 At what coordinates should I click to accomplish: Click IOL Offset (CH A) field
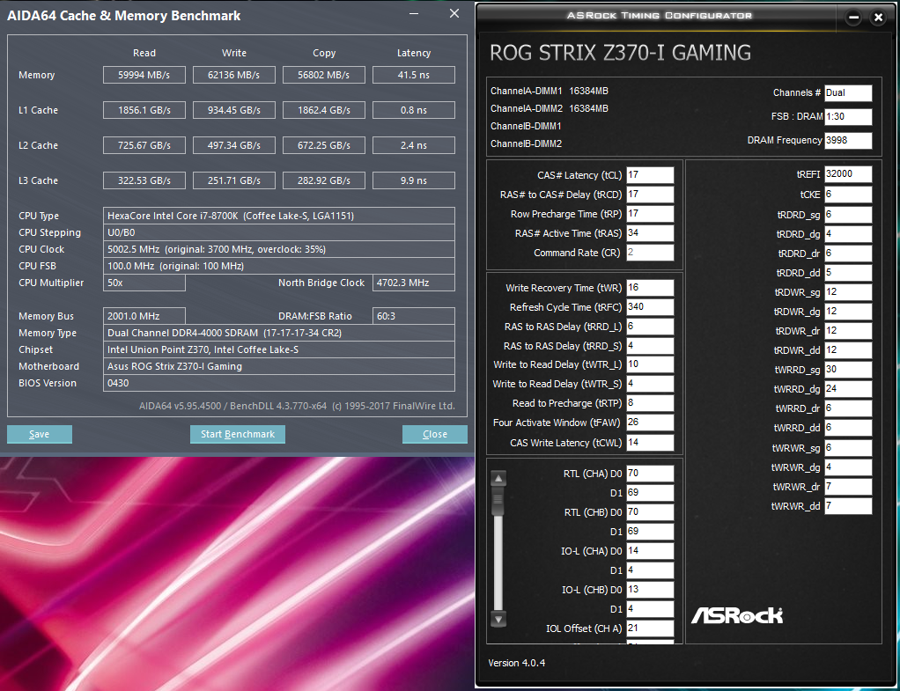click(x=650, y=629)
